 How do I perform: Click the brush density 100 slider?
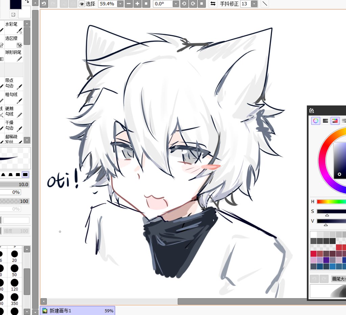pos(14,201)
